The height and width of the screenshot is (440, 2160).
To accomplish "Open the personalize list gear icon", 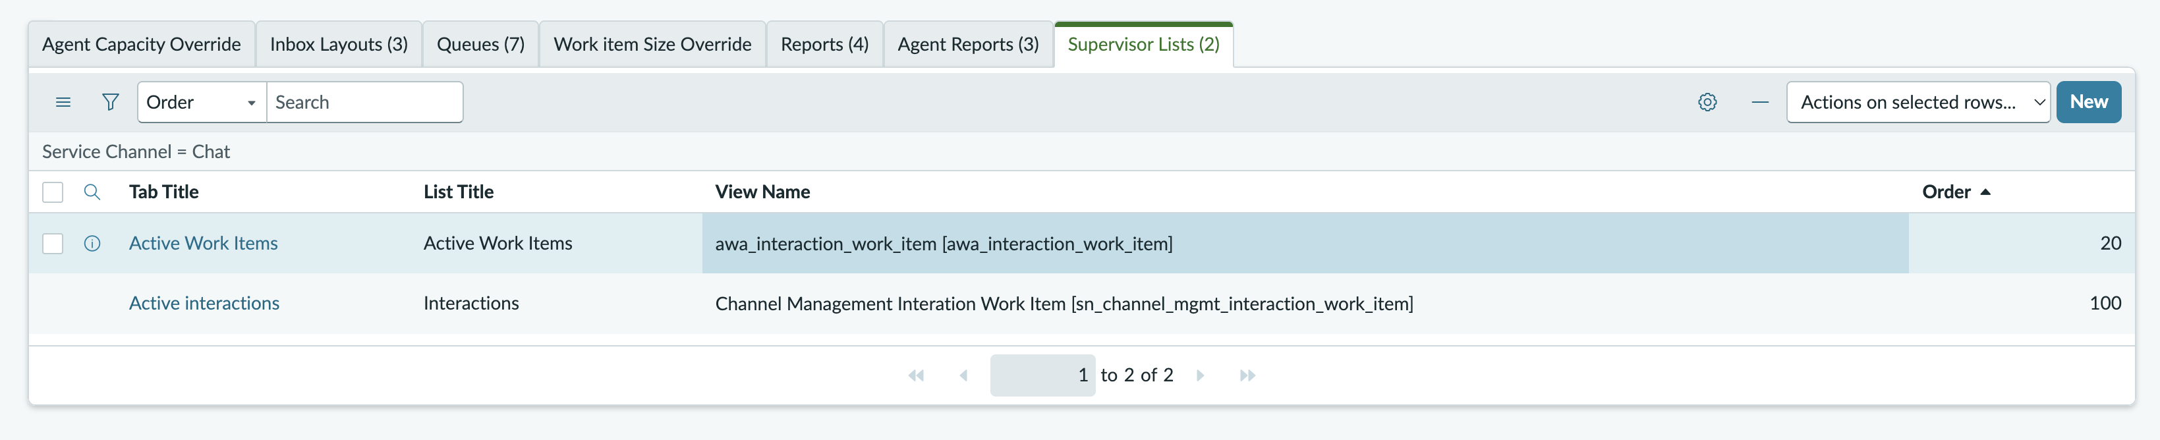I will click(x=1707, y=102).
